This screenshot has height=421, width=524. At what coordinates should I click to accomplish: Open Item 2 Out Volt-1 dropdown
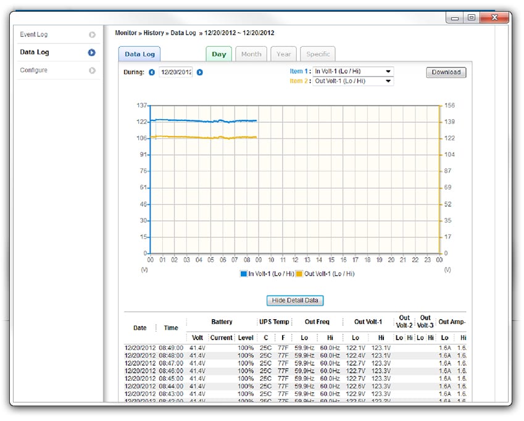click(353, 81)
